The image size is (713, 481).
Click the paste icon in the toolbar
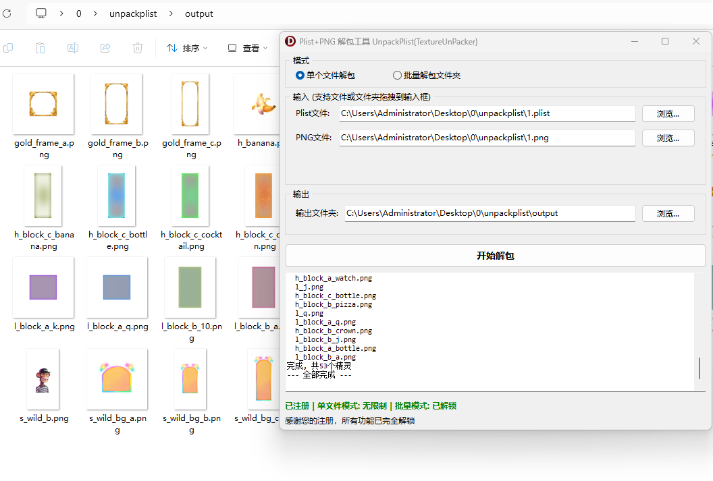(x=40, y=48)
